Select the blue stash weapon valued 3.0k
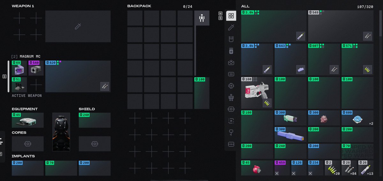 pos(257,59)
